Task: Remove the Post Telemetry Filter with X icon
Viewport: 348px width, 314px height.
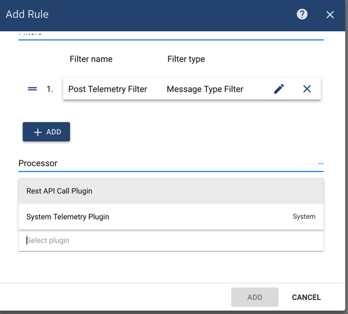Action: [x=307, y=89]
